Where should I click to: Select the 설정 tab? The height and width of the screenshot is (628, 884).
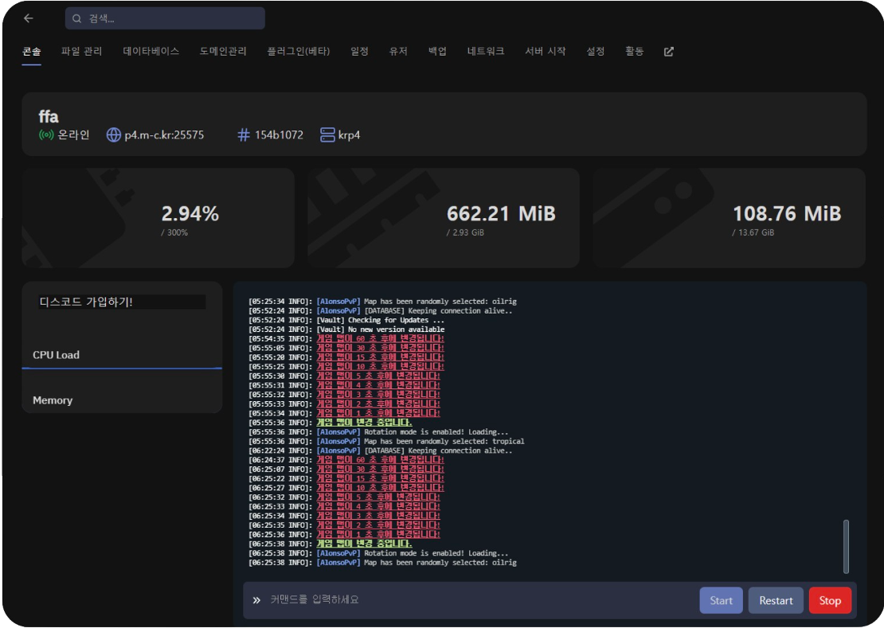[596, 52]
